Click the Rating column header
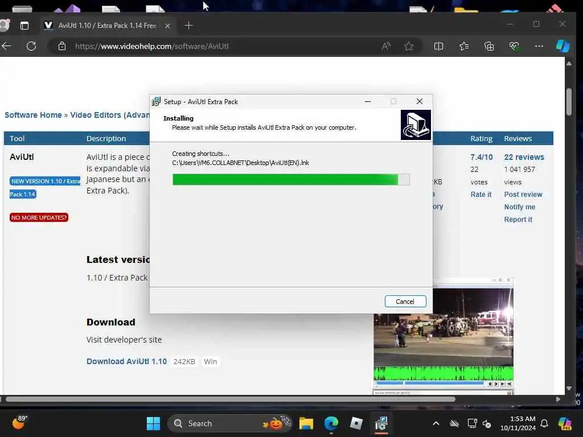 (481, 138)
